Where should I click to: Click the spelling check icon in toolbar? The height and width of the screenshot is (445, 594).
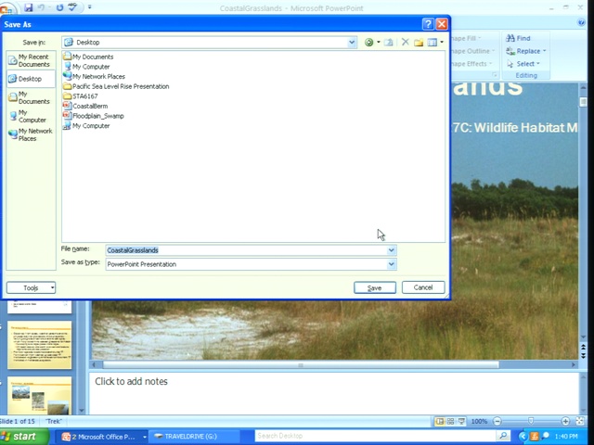[72, 6]
